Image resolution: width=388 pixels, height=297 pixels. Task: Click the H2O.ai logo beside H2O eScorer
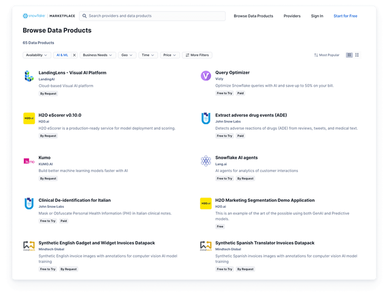pos(29,118)
